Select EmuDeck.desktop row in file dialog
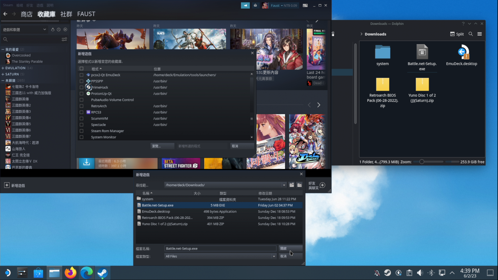Screen dimensions: 498x280 click(219, 212)
